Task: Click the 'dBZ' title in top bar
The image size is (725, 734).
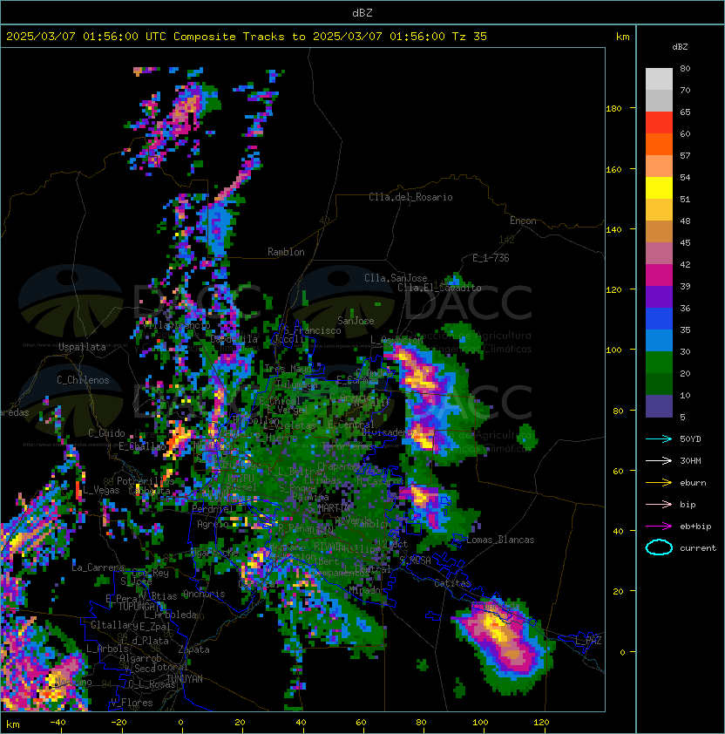Action: [x=362, y=12]
